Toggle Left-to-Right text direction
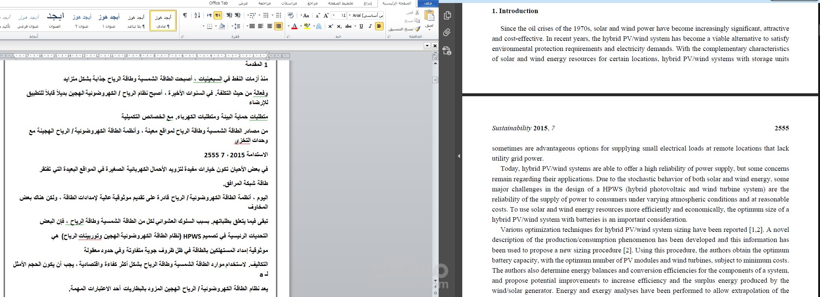This screenshot has height=297, width=820. pos(209,15)
